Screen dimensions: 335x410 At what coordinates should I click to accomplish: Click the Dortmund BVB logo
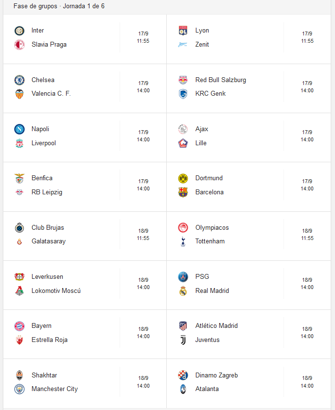183,178
